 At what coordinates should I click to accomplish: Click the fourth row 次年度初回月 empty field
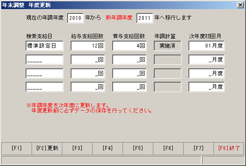click(x=207, y=87)
